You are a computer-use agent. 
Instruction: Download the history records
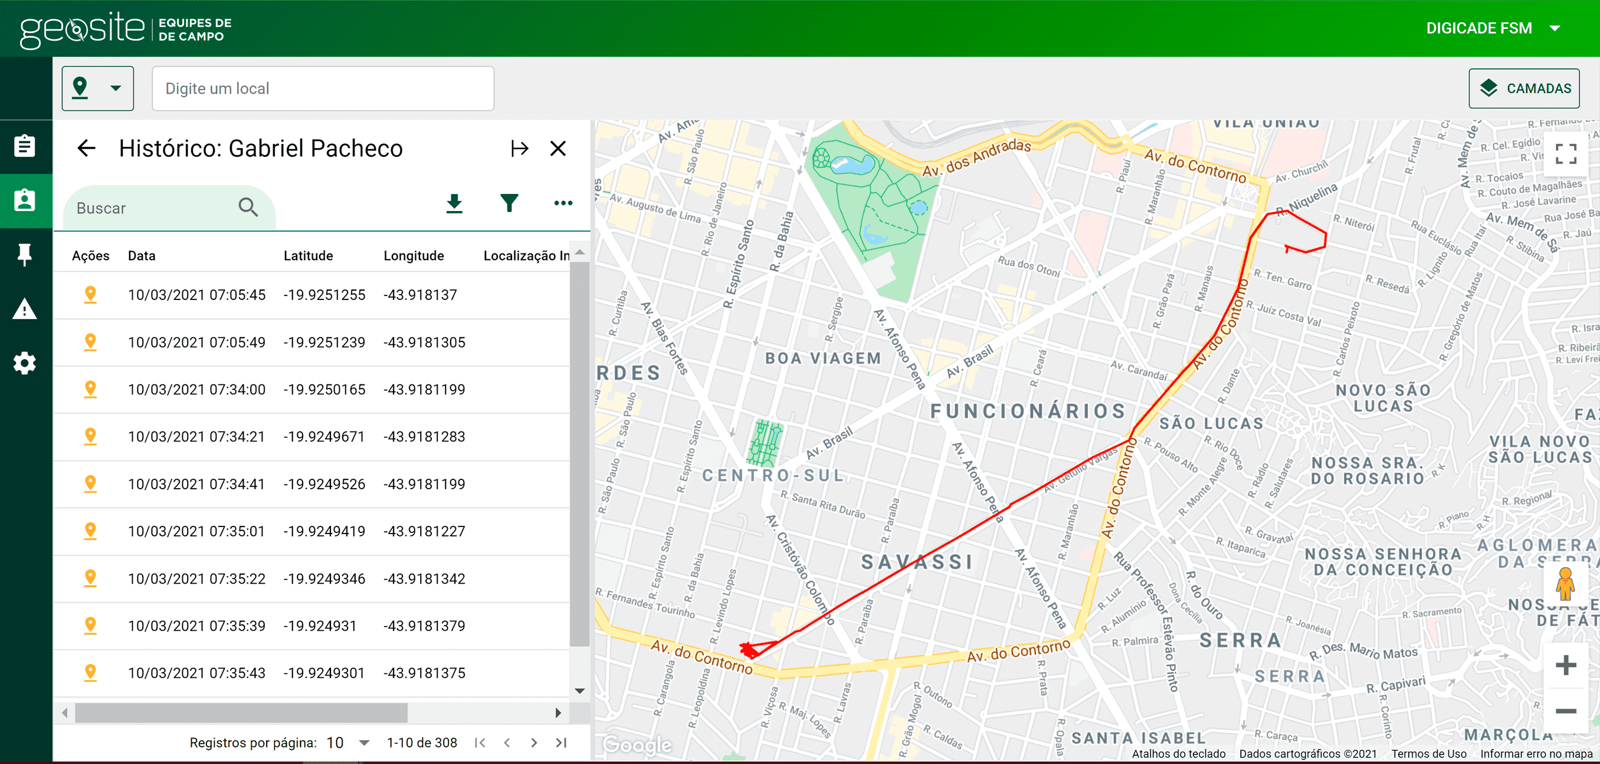[455, 203]
